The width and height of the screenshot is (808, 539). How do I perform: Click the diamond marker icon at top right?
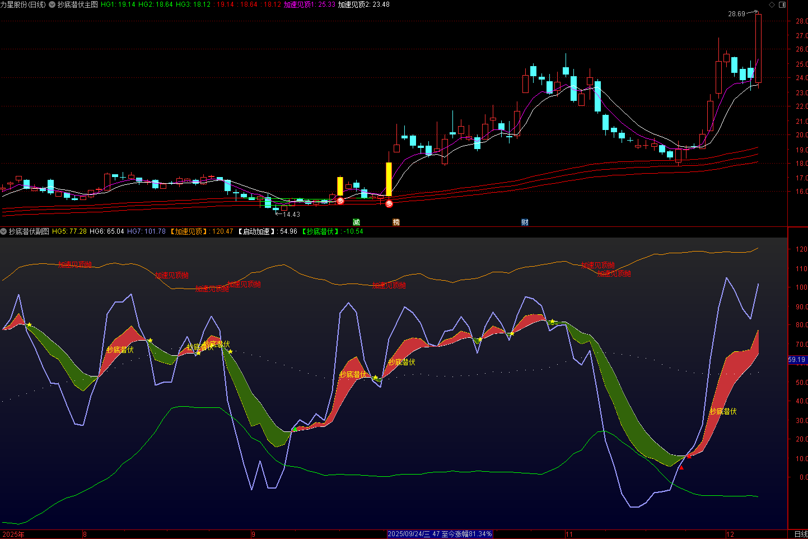[x=772, y=4]
